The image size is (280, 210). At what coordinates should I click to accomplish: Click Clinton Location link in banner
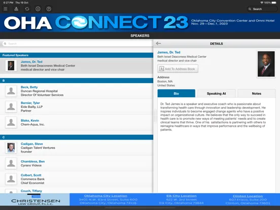[248, 196]
